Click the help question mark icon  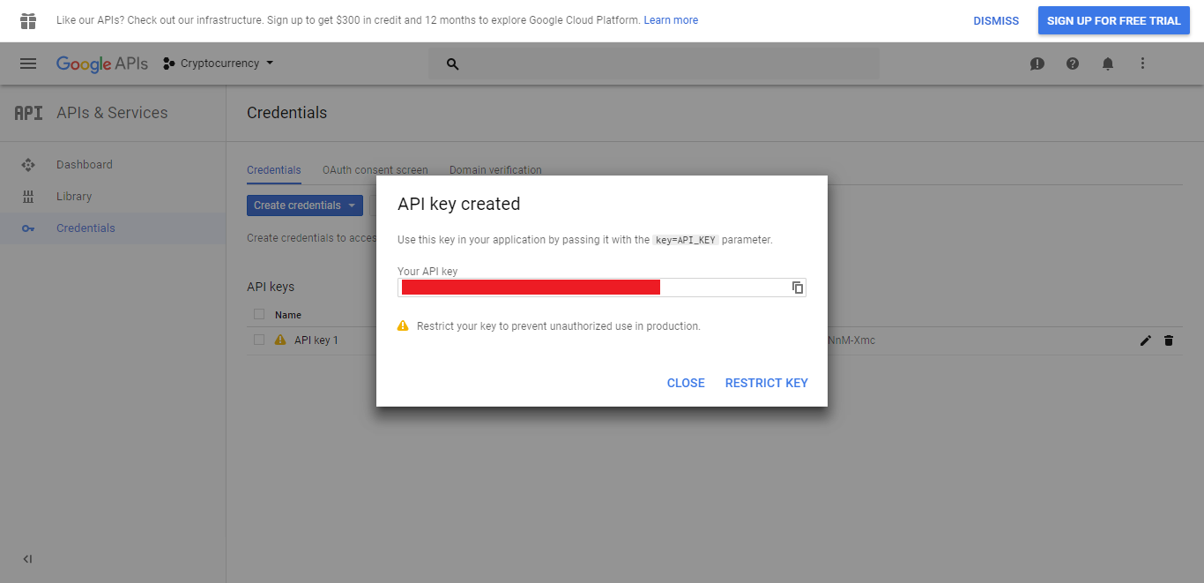[1072, 63]
